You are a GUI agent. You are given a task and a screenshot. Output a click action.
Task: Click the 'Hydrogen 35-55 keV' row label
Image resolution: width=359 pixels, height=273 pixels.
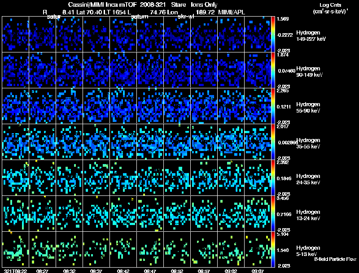click(308, 143)
